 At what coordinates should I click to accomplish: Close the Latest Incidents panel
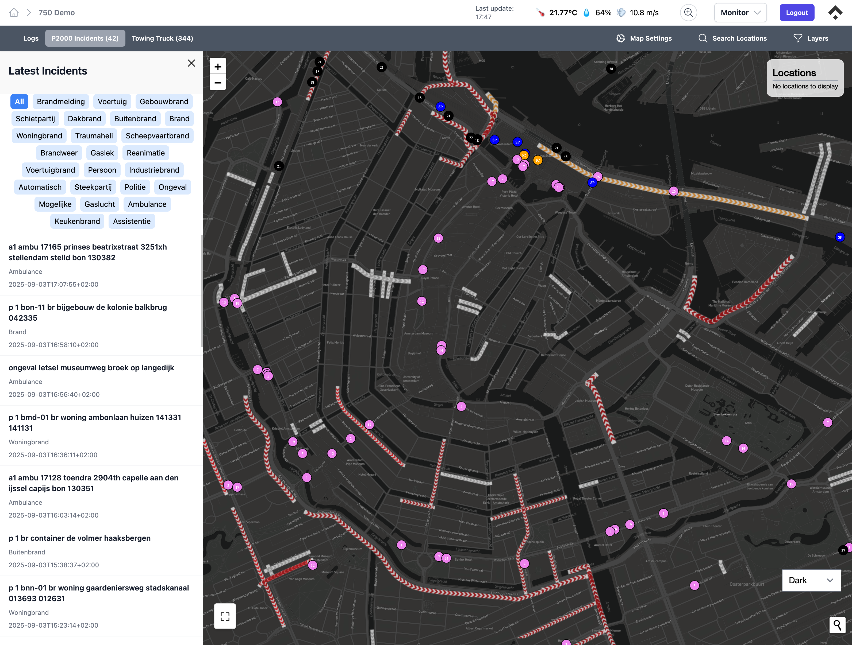[x=191, y=63]
